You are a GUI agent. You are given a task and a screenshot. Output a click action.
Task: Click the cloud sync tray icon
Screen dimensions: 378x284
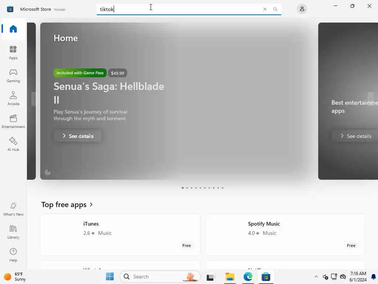tap(343, 277)
